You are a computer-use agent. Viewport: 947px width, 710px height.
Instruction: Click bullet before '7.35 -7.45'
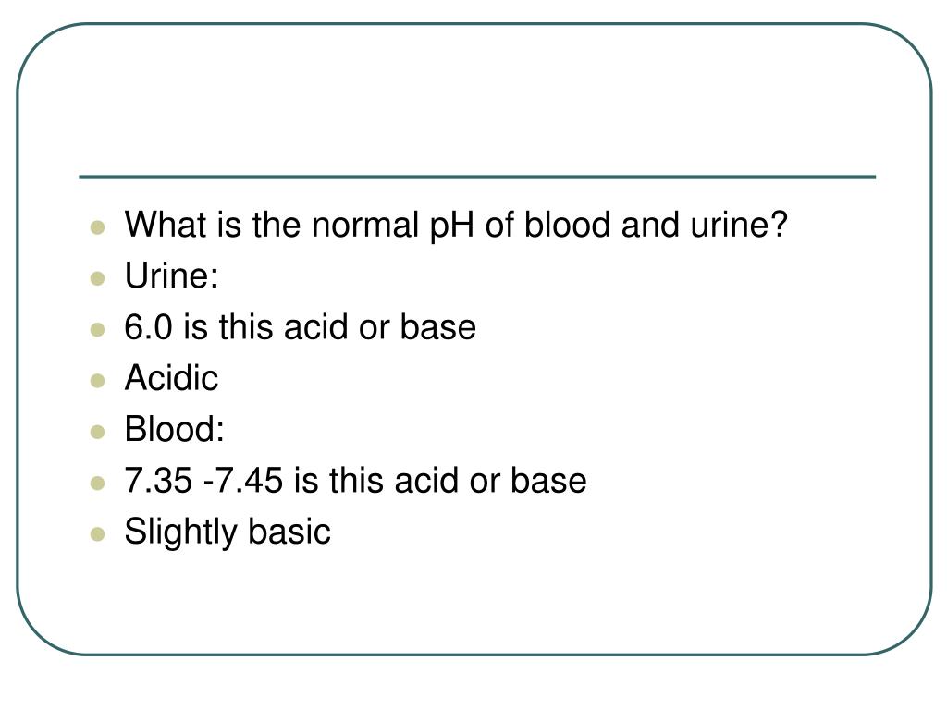(x=97, y=483)
